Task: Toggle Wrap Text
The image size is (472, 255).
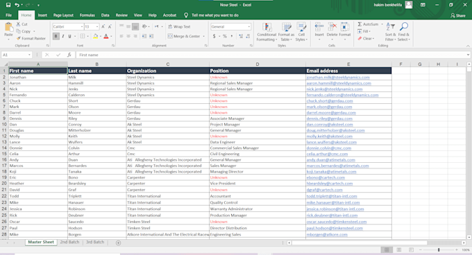Action: tap(179, 27)
